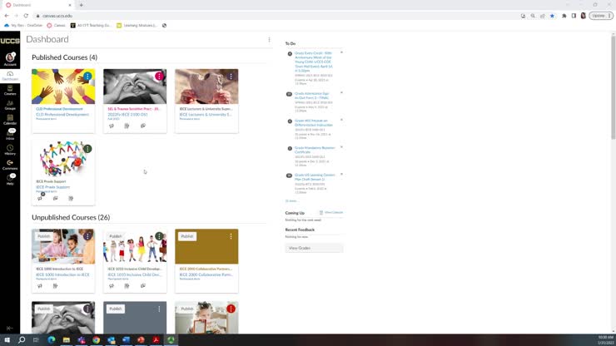Open options for SEL & Trauma Sensitive card

(159, 77)
